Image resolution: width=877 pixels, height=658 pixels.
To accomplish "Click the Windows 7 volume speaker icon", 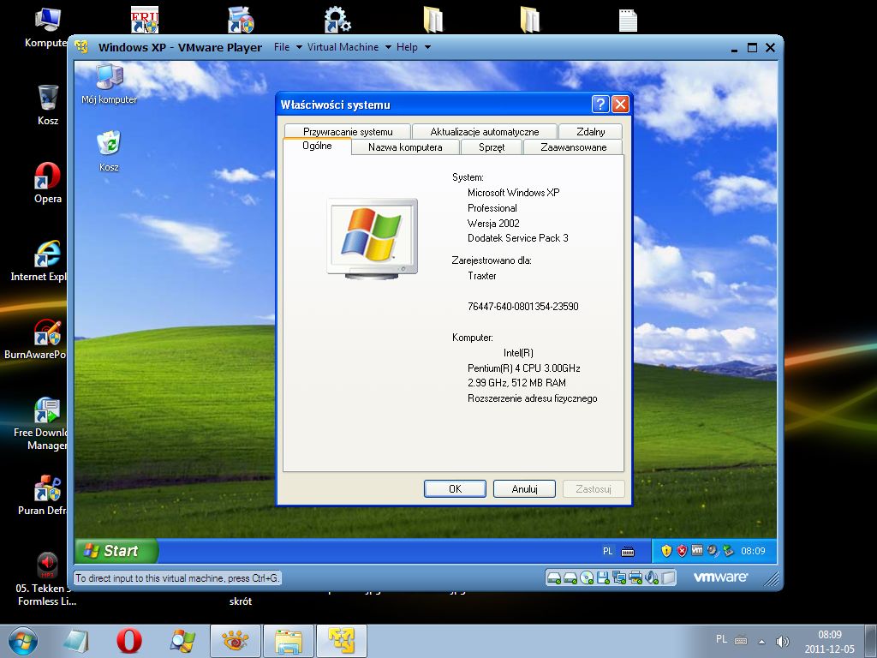I will point(783,641).
